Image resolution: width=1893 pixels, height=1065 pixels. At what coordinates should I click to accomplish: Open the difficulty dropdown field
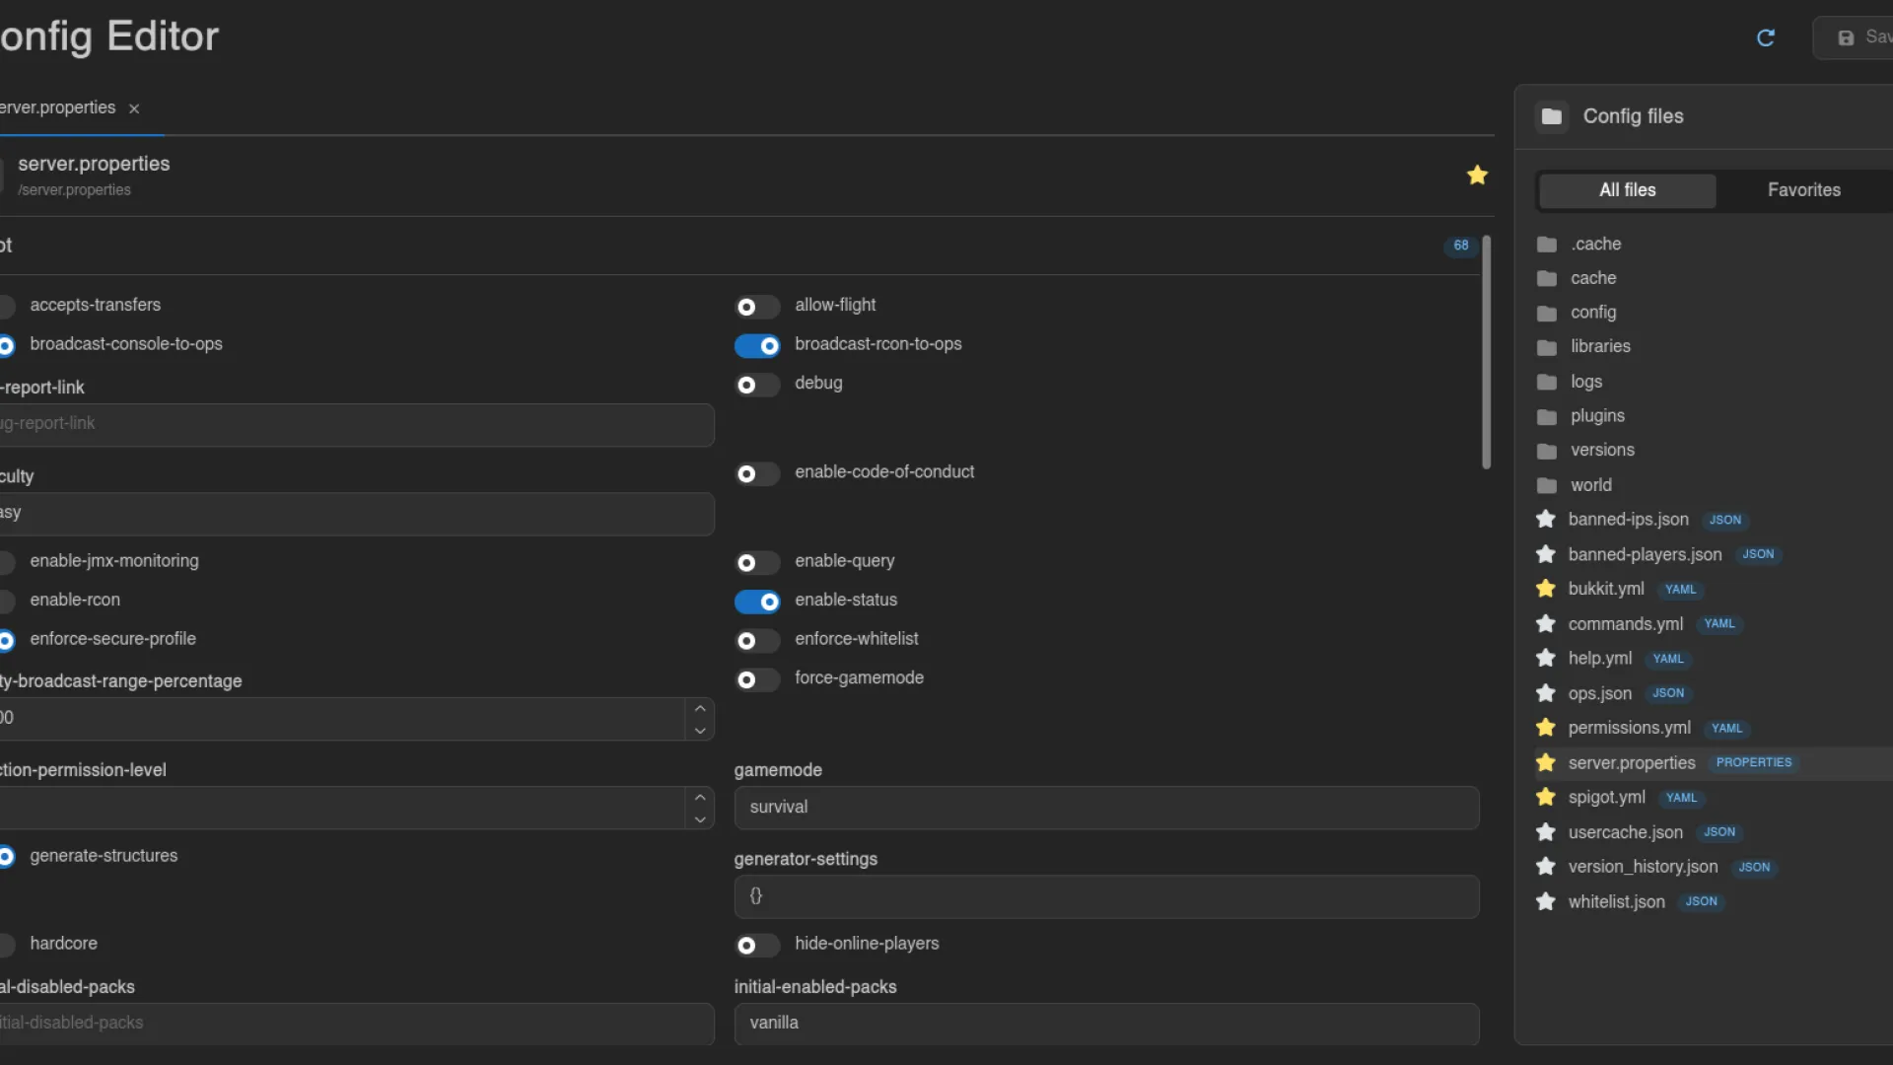tap(355, 514)
